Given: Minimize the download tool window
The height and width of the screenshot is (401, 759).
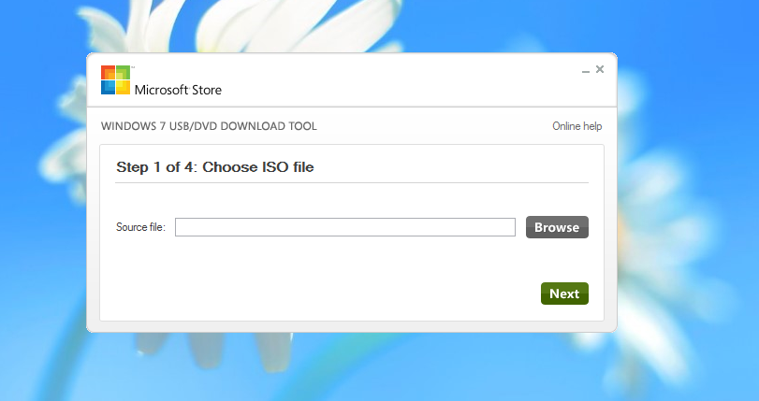Looking at the screenshot, I should click(x=586, y=70).
